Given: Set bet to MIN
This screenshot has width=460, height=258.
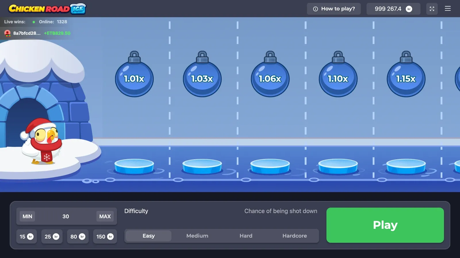Looking at the screenshot, I should (27, 216).
